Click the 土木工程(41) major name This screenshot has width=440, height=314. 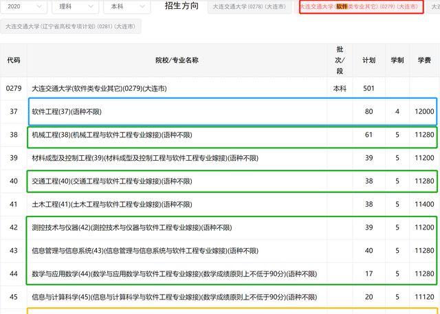pos(112,204)
